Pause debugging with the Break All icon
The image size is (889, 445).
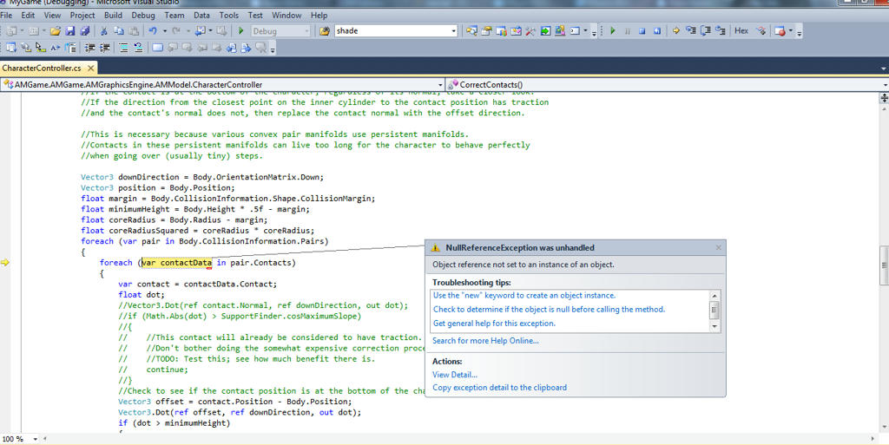[628, 31]
